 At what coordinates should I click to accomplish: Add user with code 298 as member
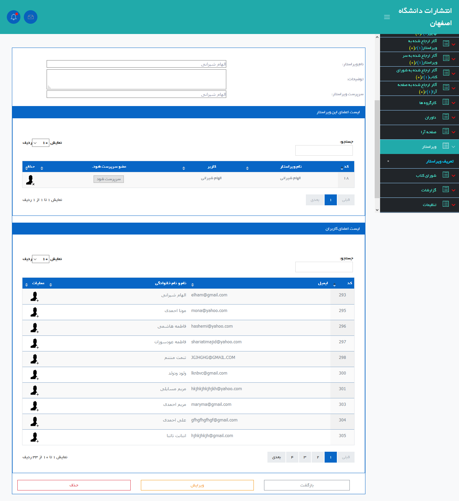point(34,359)
